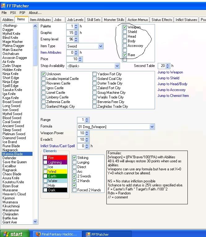Image resolution: width=206 pixels, height=237 pixels.
Task: Switch to the Monster Skills tab
Action: click(114, 20)
